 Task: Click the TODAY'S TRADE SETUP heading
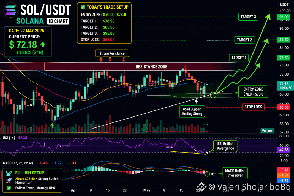click(108, 7)
